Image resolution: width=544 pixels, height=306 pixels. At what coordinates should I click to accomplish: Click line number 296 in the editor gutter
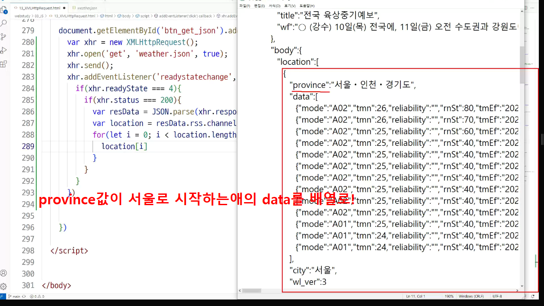tap(28, 227)
